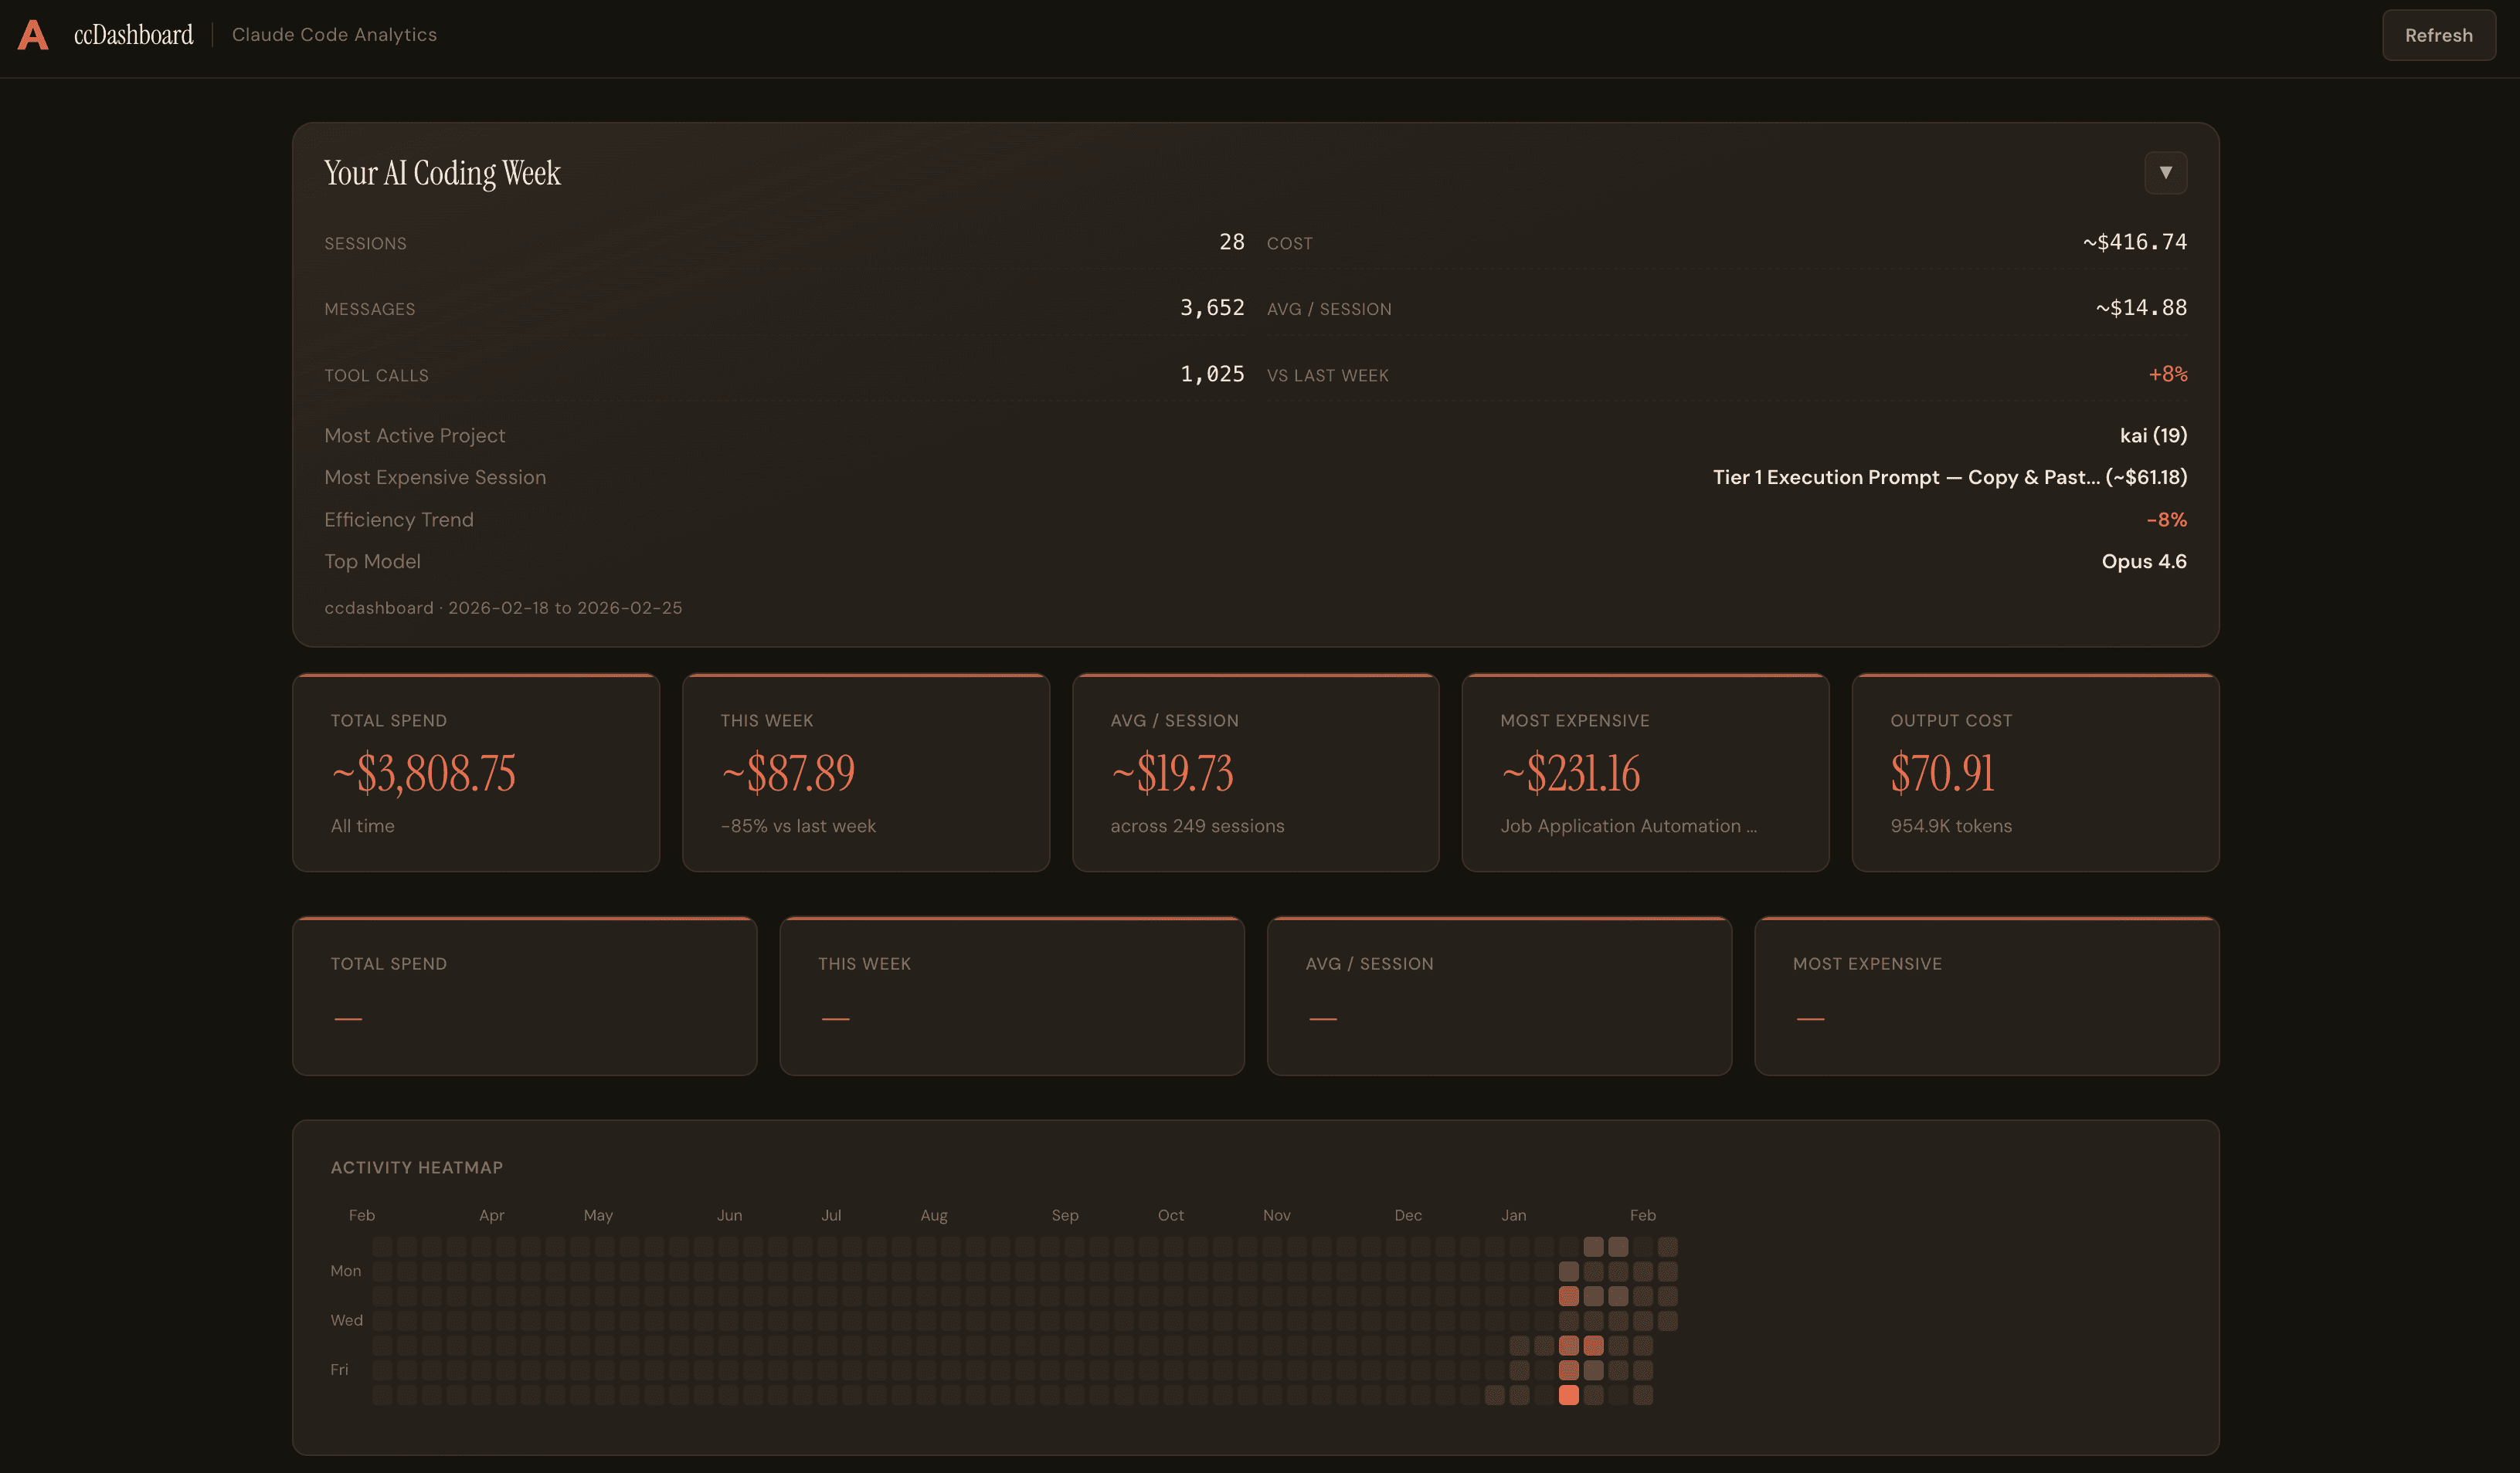Open the ccDashboard home title

pos(133,35)
